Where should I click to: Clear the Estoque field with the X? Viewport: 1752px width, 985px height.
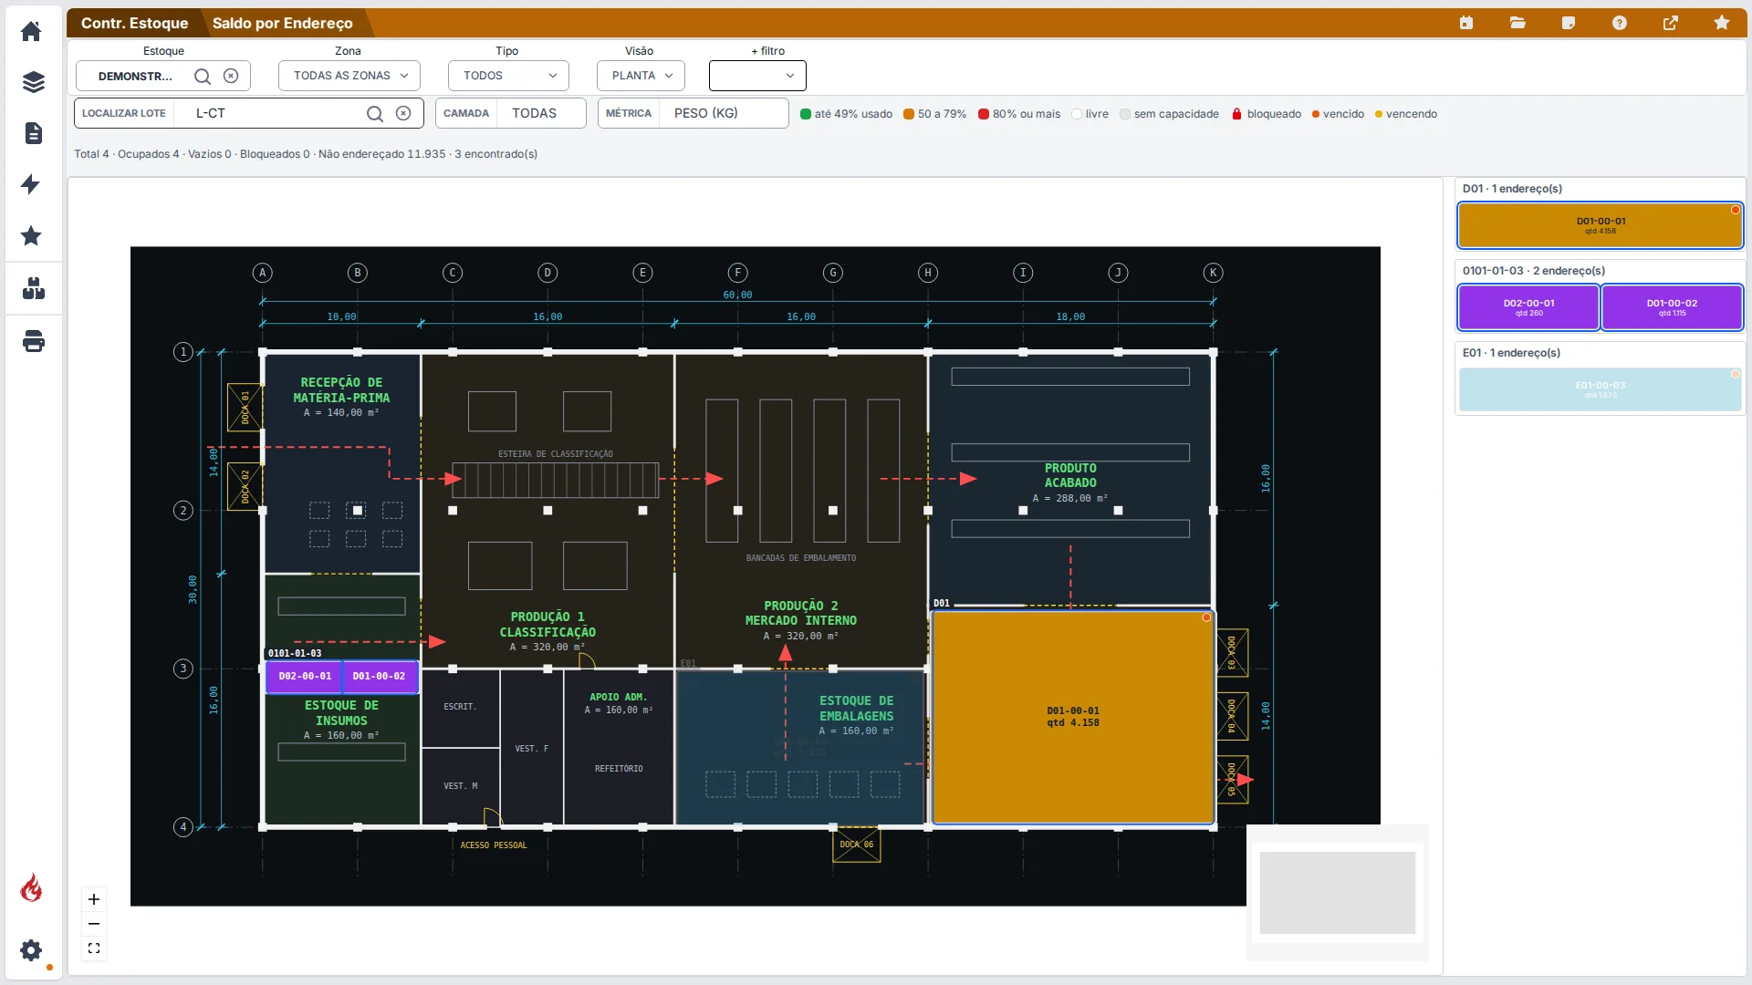[x=231, y=76]
